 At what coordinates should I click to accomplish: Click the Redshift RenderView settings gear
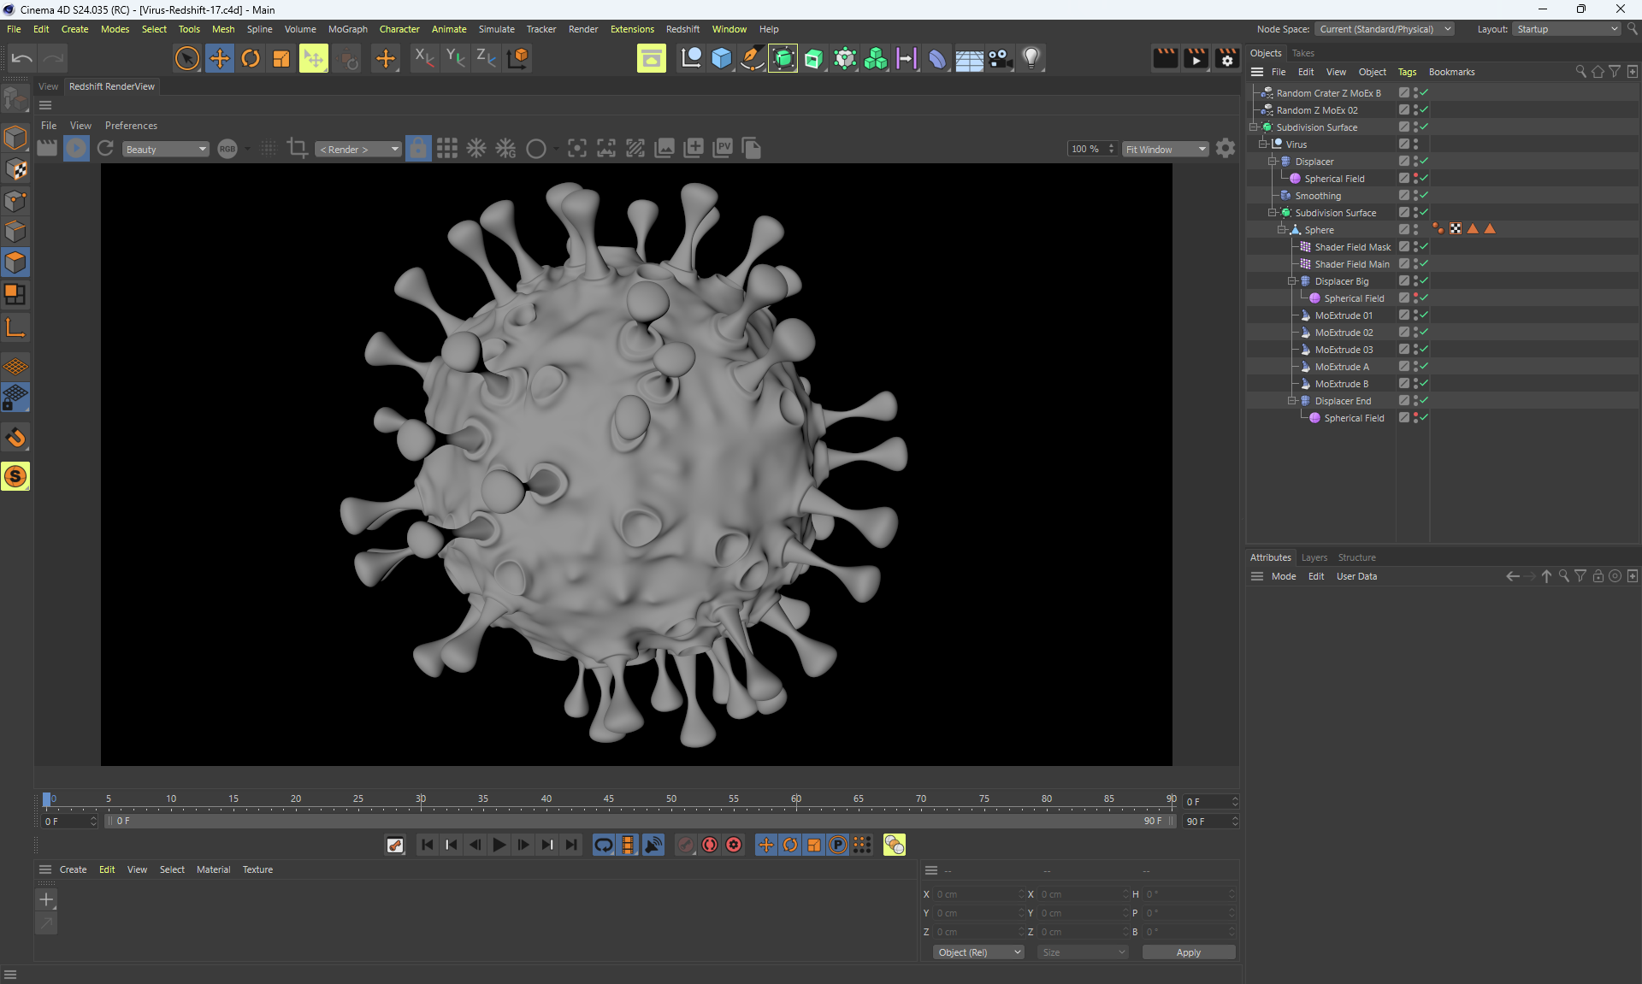[x=1226, y=149]
